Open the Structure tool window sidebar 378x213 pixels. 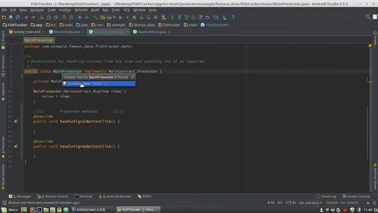coord(3,66)
